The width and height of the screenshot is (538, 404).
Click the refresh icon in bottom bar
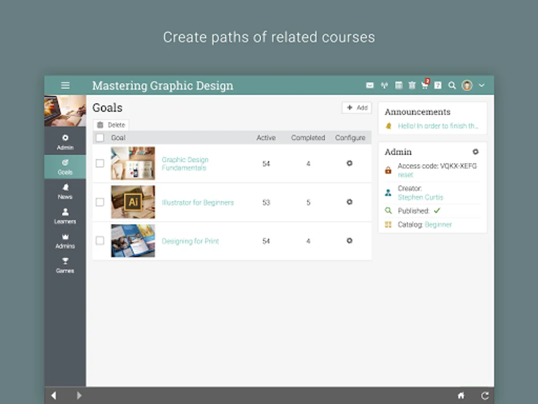[485, 395]
